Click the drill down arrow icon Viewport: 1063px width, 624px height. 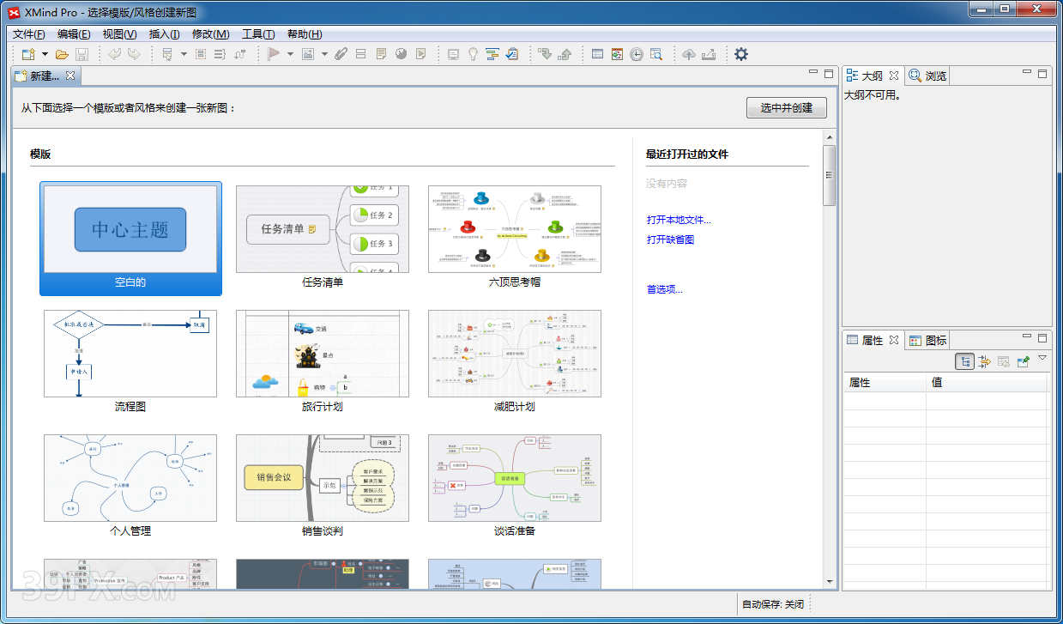[545, 54]
